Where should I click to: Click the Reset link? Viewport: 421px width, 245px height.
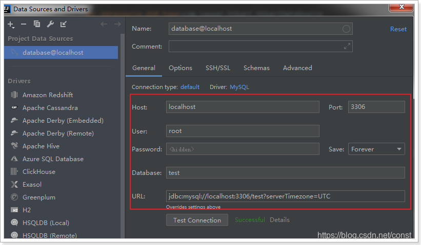(x=398, y=29)
